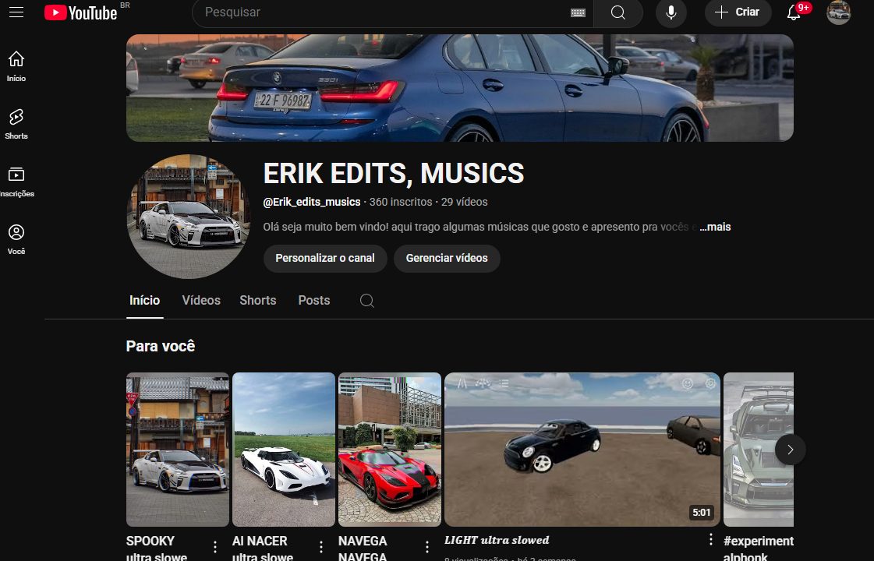Start voice search with microphone
The width and height of the screenshot is (874, 561).
tap(671, 12)
